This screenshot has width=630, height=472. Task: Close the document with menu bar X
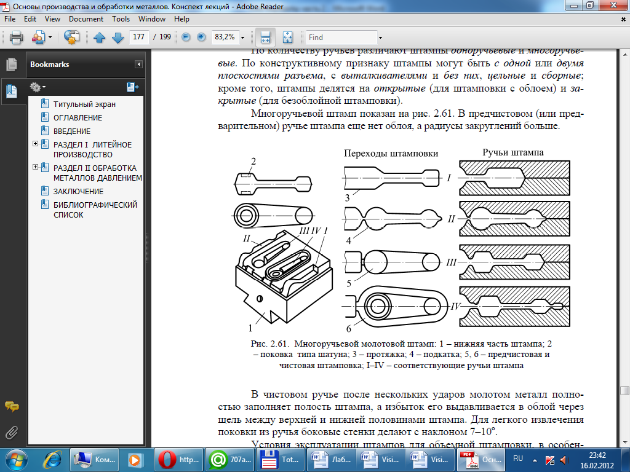coord(624,19)
